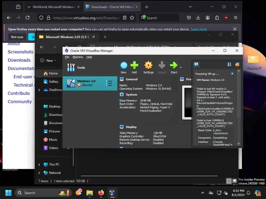Open Pictures in File Explorer sidebar
Viewport: 266px width, 199px height.
pos(52,131)
